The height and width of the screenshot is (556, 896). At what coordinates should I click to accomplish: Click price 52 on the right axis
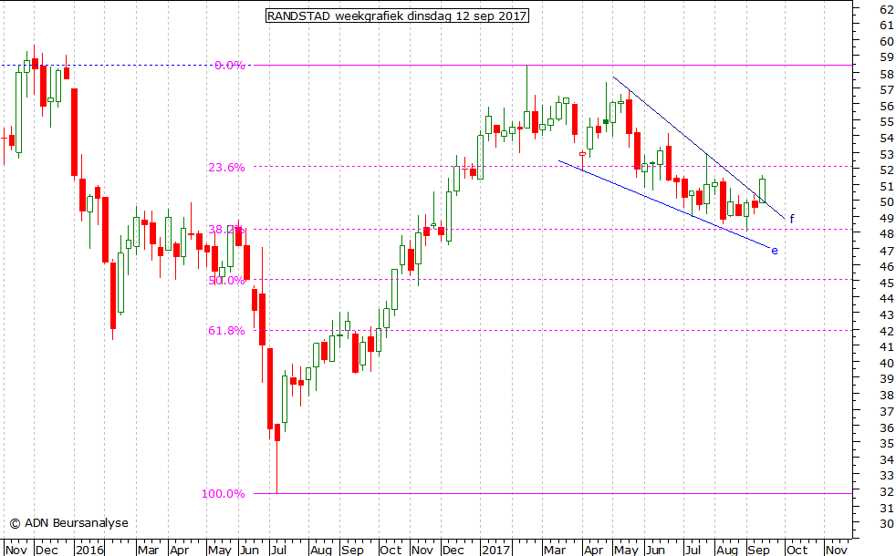(887, 170)
